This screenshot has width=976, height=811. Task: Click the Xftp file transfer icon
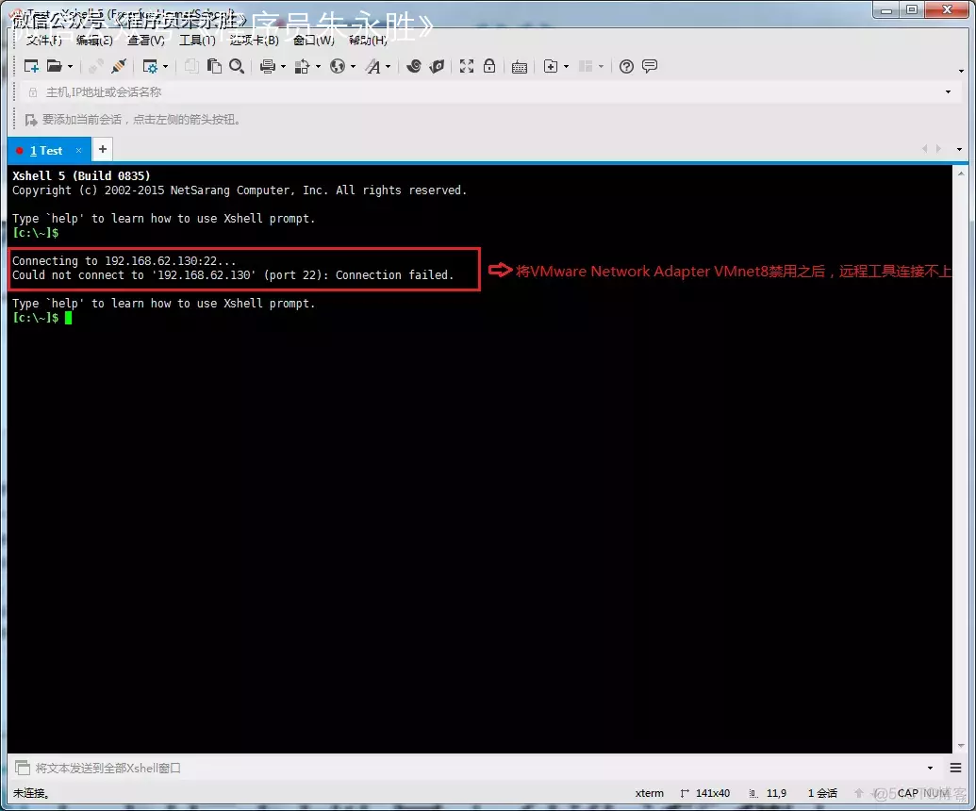pyautogui.click(x=437, y=66)
